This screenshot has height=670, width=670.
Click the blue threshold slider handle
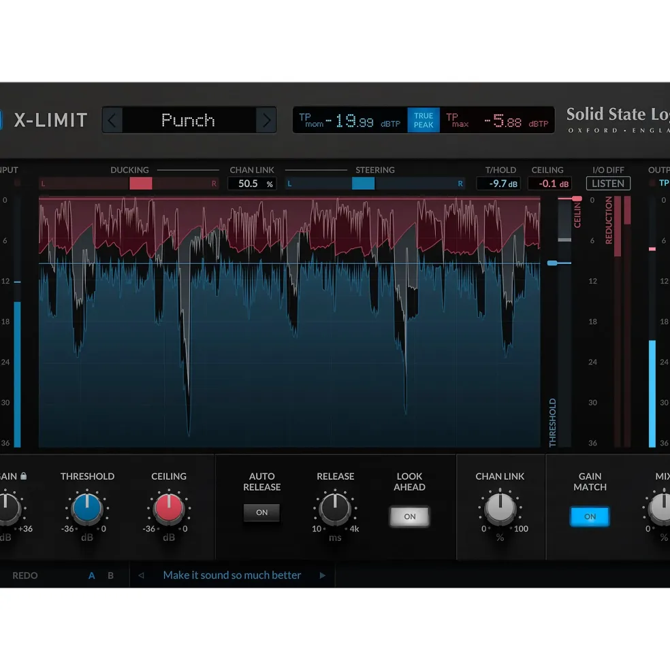pyautogui.click(x=552, y=263)
